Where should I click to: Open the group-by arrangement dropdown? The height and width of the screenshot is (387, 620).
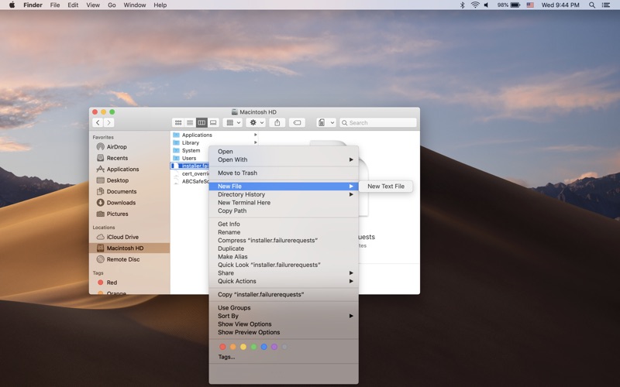pyautogui.click(x=232, y=123)
